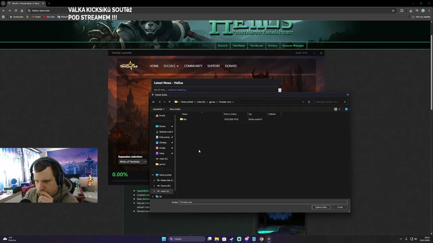Open Stažené soubory in navigation pane
433x243 pixels.
pyautogui.click(x=164, y=132)
